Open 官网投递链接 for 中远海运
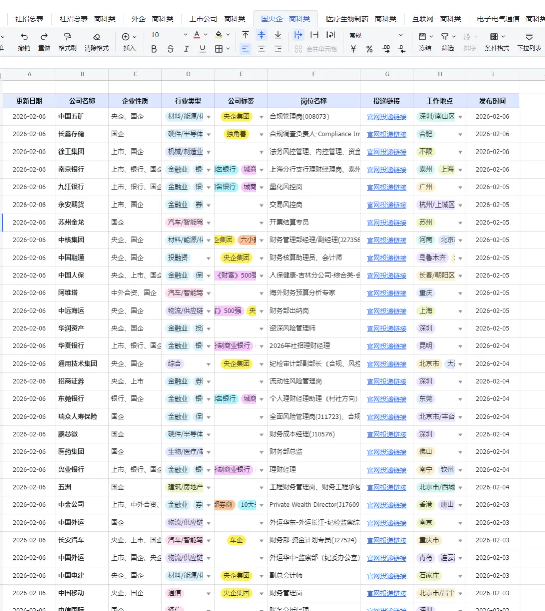Image resolution: width=545 pixels, height=611 pixels. 387,311
